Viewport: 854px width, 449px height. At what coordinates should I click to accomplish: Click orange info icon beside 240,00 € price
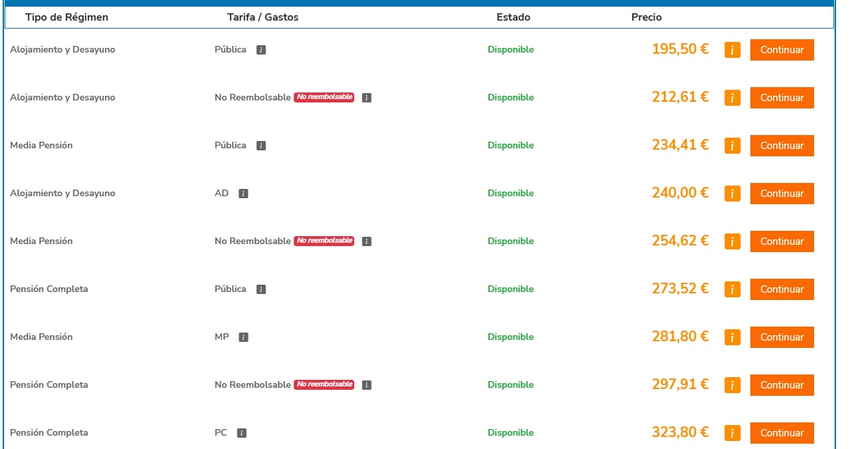pos(732,194)
